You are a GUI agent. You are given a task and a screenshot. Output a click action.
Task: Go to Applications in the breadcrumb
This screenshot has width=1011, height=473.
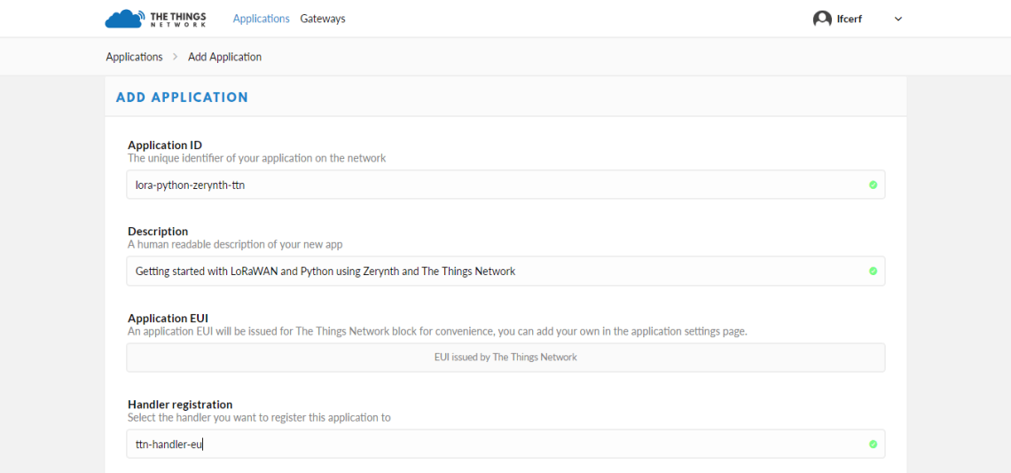click(x=134, y=57)
